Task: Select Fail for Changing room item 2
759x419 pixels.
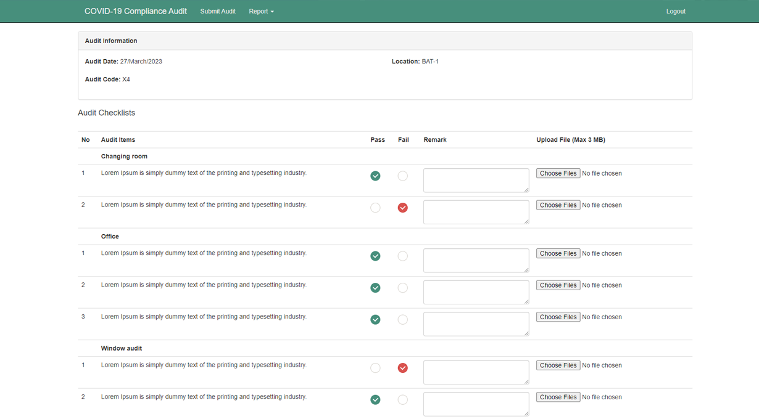Action: coord(402,208)
